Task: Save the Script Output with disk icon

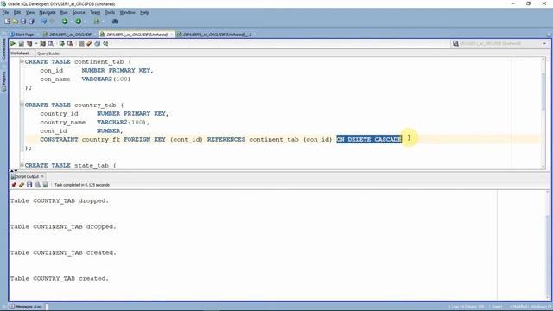Action: pyautogui.click(x=29, y=185)
